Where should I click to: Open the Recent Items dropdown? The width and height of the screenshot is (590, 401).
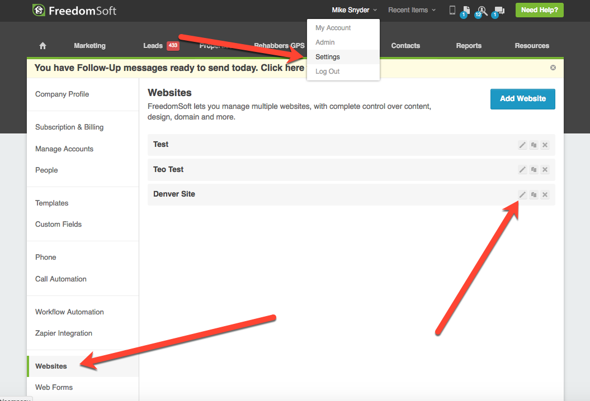coord(412,10)
